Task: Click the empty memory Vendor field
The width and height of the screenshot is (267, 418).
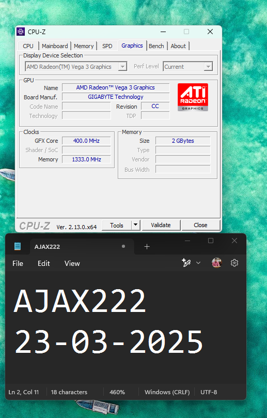Action: 183,159
